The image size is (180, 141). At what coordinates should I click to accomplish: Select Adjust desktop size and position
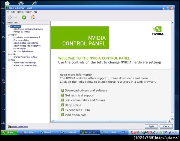[27, 46]
